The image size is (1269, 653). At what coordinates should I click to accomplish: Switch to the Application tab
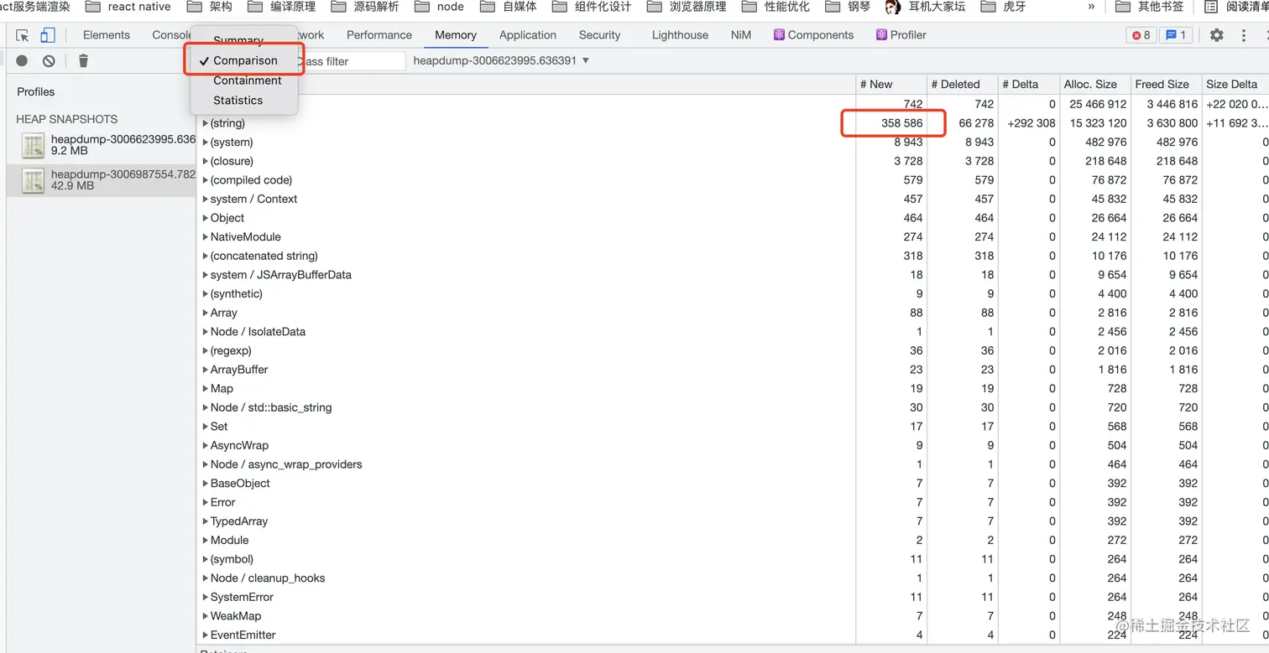pos(528,35)
